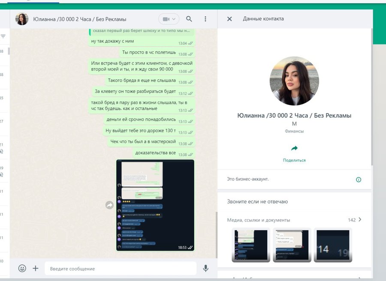The height and width of the screenshot is (281, 386).
Task: Click message 'деньги ей срочно понадобились'
Action: point(149,120)
